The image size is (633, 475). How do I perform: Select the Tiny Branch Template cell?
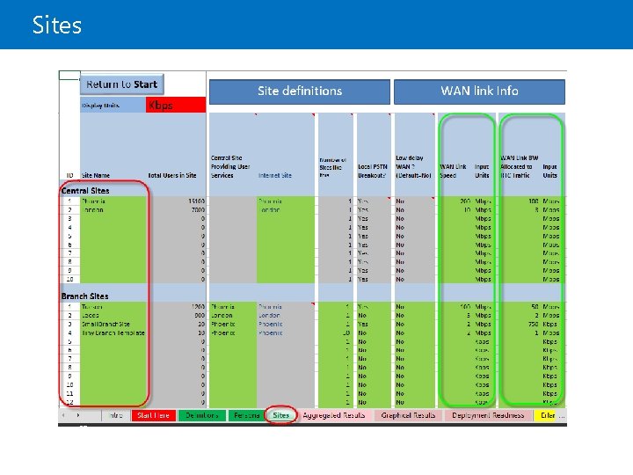point(113,333)
